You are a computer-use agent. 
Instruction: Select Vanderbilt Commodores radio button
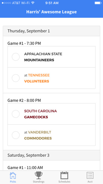coord(16,135)
